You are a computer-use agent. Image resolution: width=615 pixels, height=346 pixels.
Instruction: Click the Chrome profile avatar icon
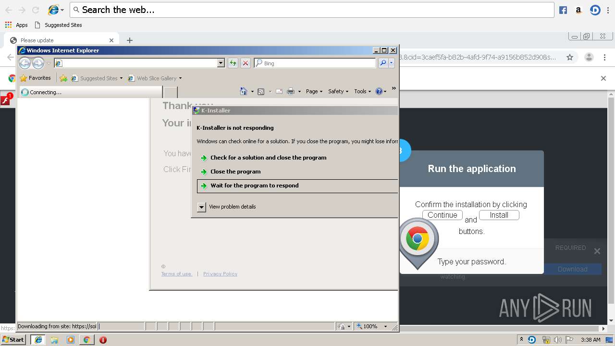click(589, 57)
